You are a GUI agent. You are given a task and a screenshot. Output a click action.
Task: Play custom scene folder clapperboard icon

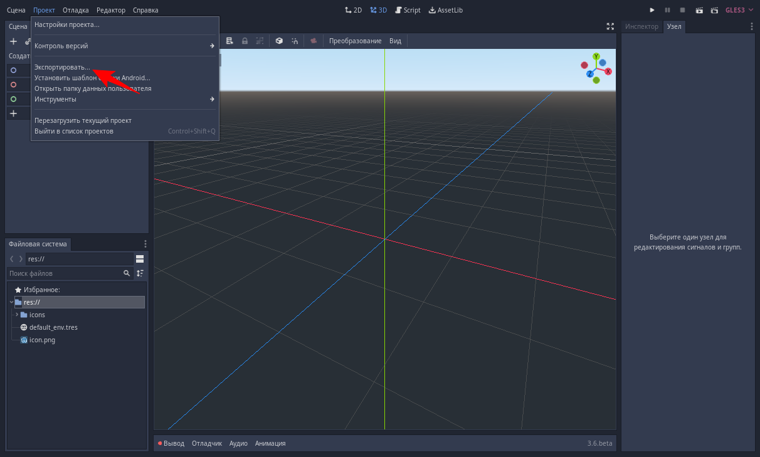[x=714, y=10]
